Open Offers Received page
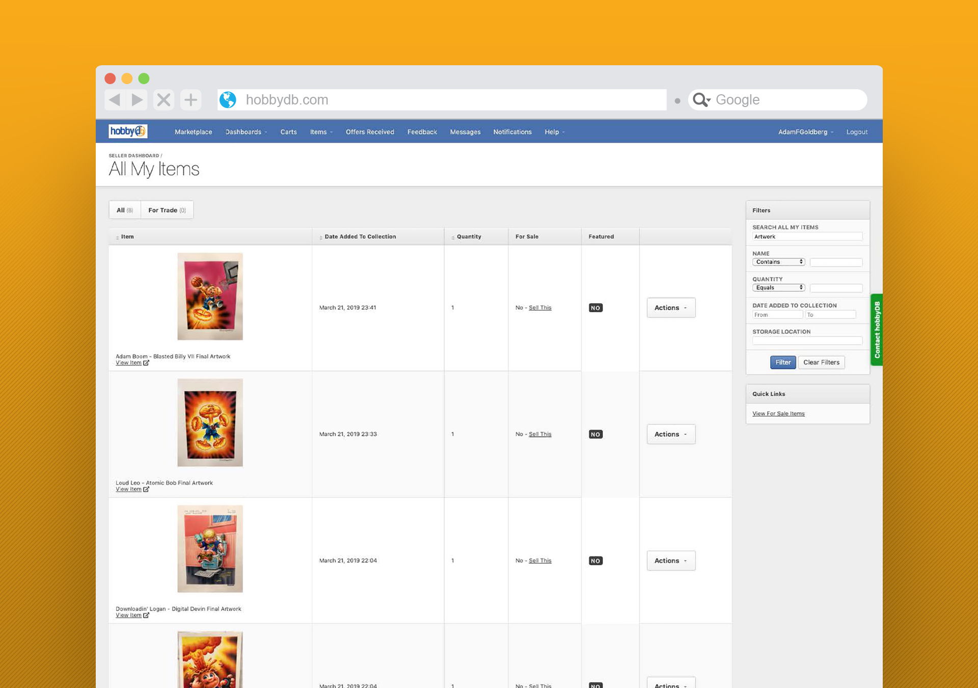The width and height of the screenshot is (978, 688). coord(370,132)
